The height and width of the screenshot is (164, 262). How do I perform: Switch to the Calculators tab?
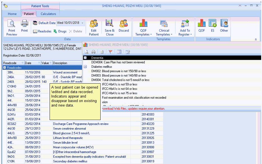tap(48, 14)
